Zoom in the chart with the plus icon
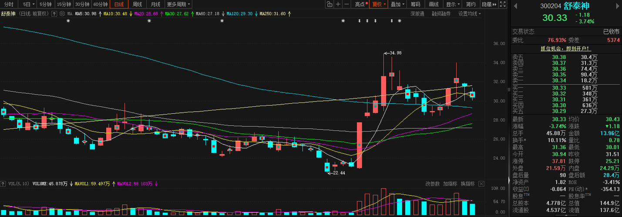 pos(339,4)
